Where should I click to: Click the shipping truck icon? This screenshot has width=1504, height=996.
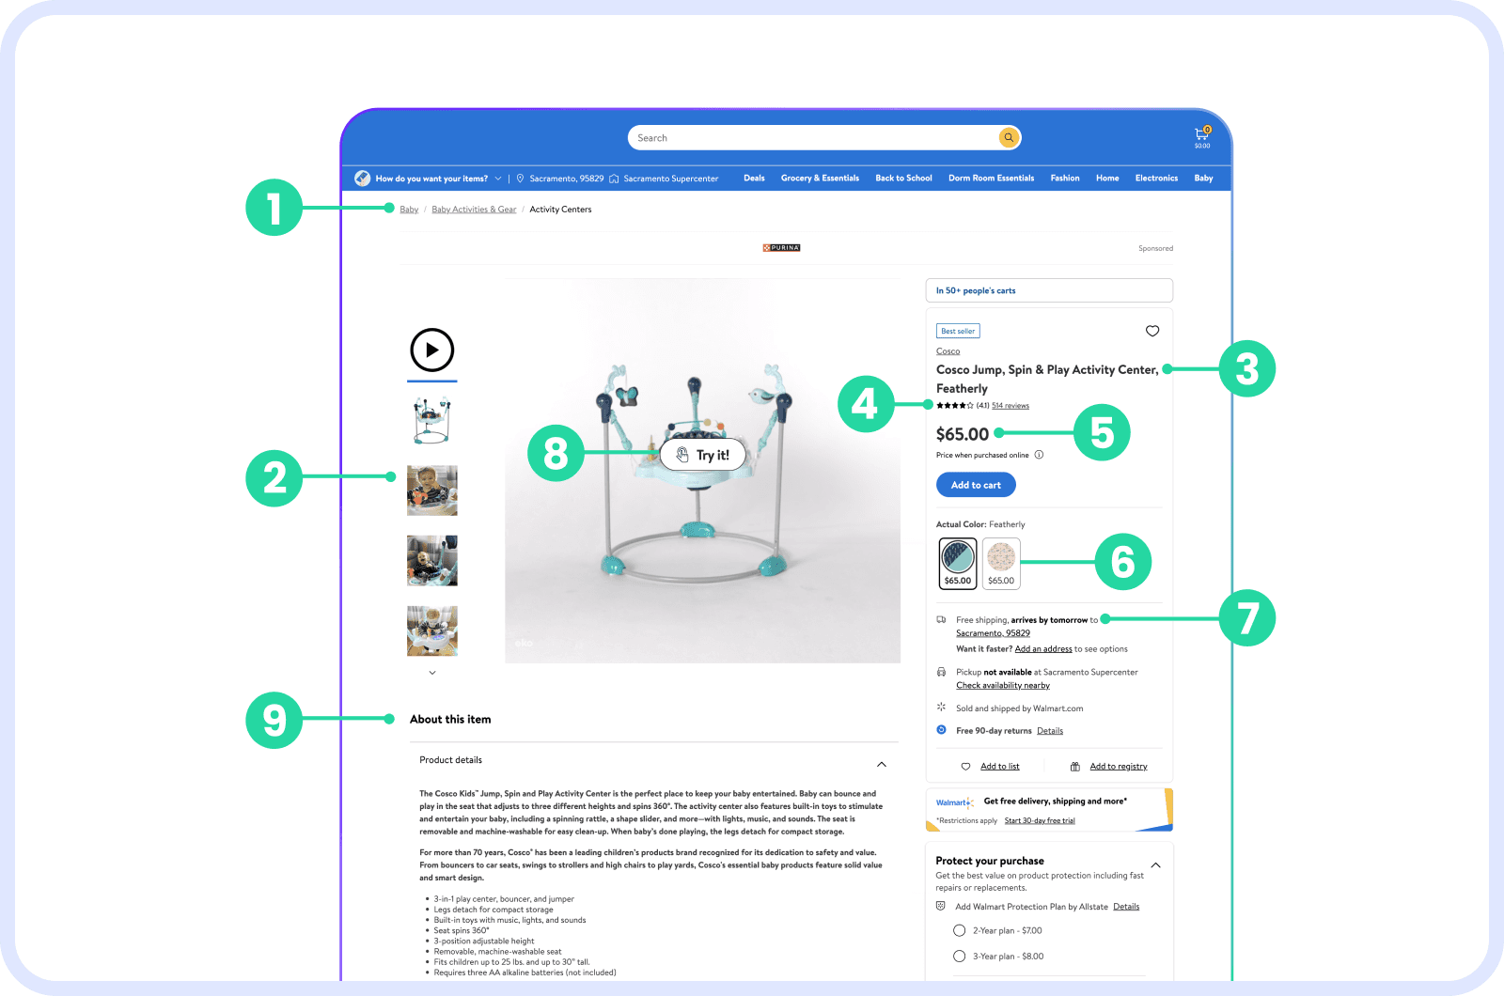tap(941, 620)
